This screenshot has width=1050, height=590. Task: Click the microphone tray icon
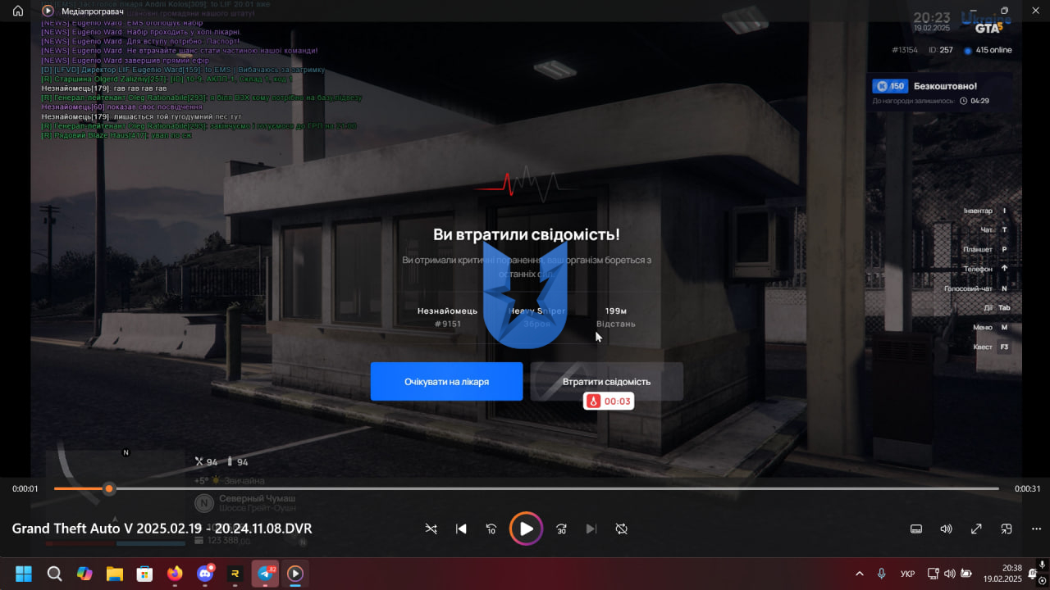[882, 574]
